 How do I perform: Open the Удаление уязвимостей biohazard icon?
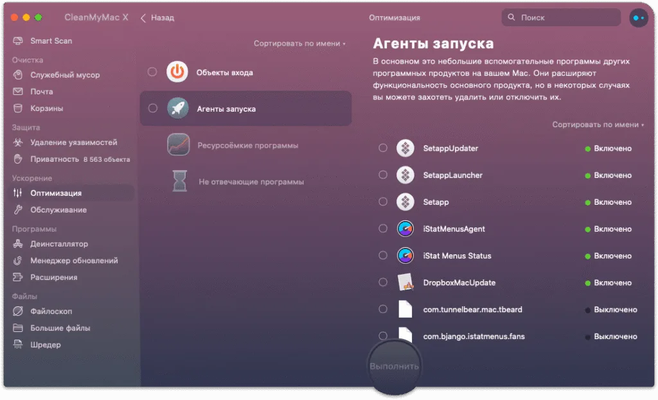click(x=17, y=142)
